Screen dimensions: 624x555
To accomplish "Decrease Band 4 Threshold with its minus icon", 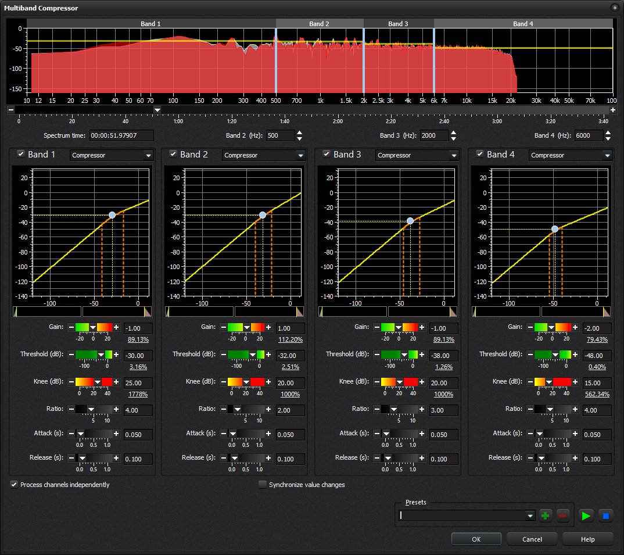I will pos(530,355).
